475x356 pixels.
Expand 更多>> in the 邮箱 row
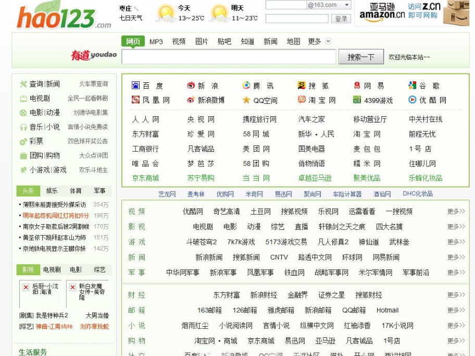tap(456, 310)
